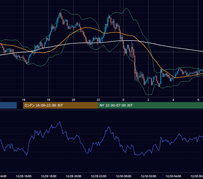
Task: Click the "16" hour label on upper time axis
Action: (x=24, y=100)
